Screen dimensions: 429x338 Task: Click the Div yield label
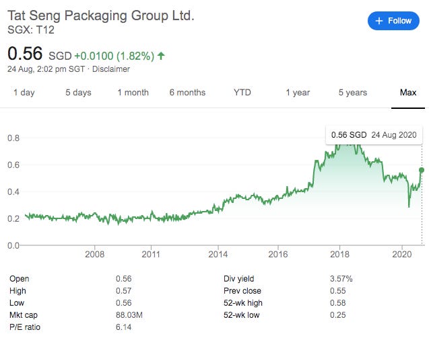point(239,279)
